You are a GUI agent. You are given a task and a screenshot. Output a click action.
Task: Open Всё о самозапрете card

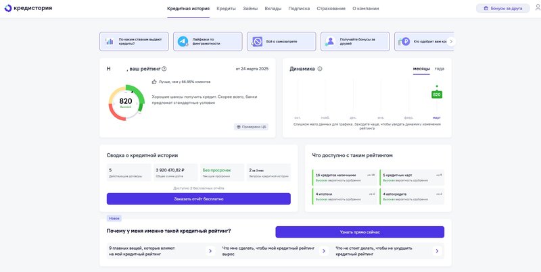click(281, 42)
